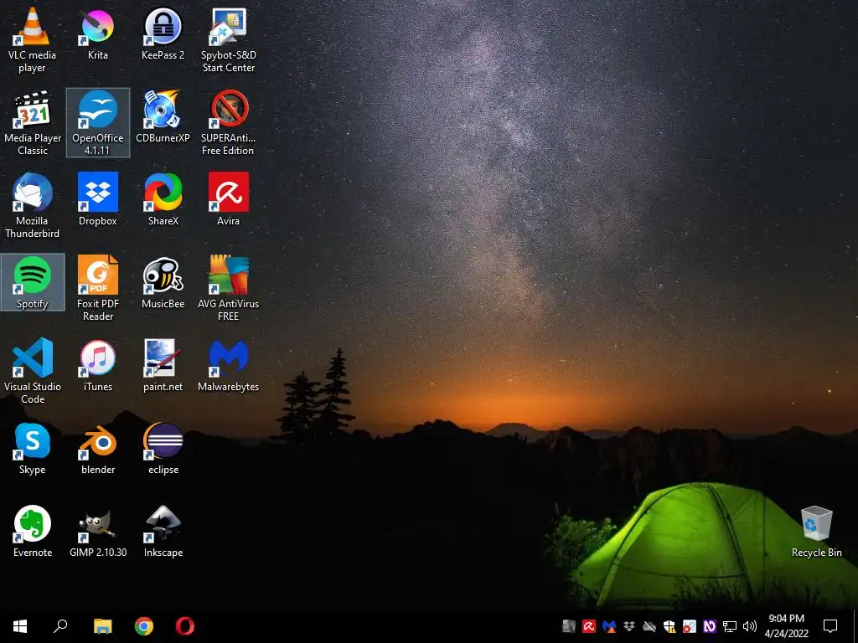Open the notification Action Center
This screenshot has width=858, height=643.
coord(830,626)
